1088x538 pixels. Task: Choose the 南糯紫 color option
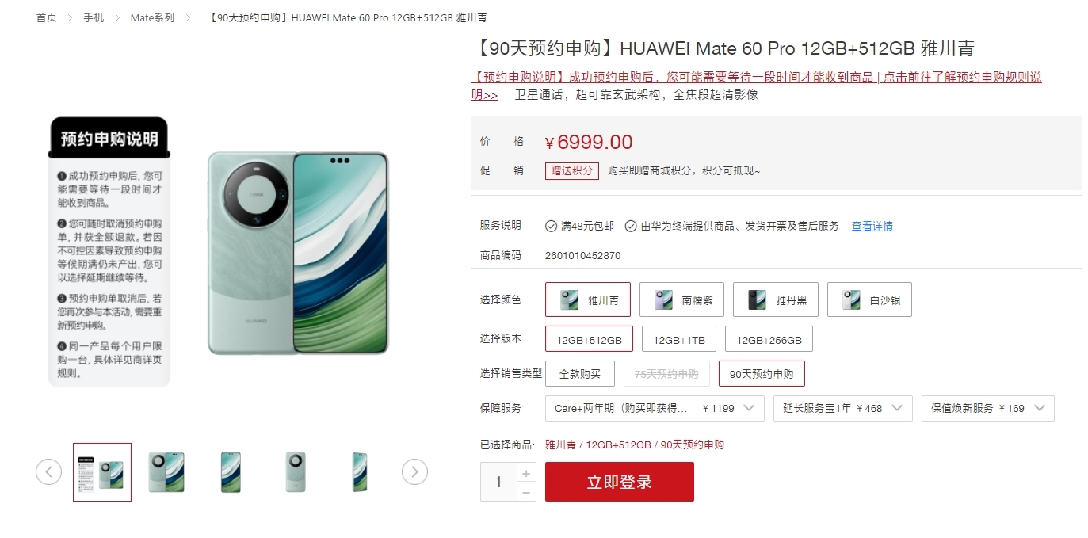(681, 300)
